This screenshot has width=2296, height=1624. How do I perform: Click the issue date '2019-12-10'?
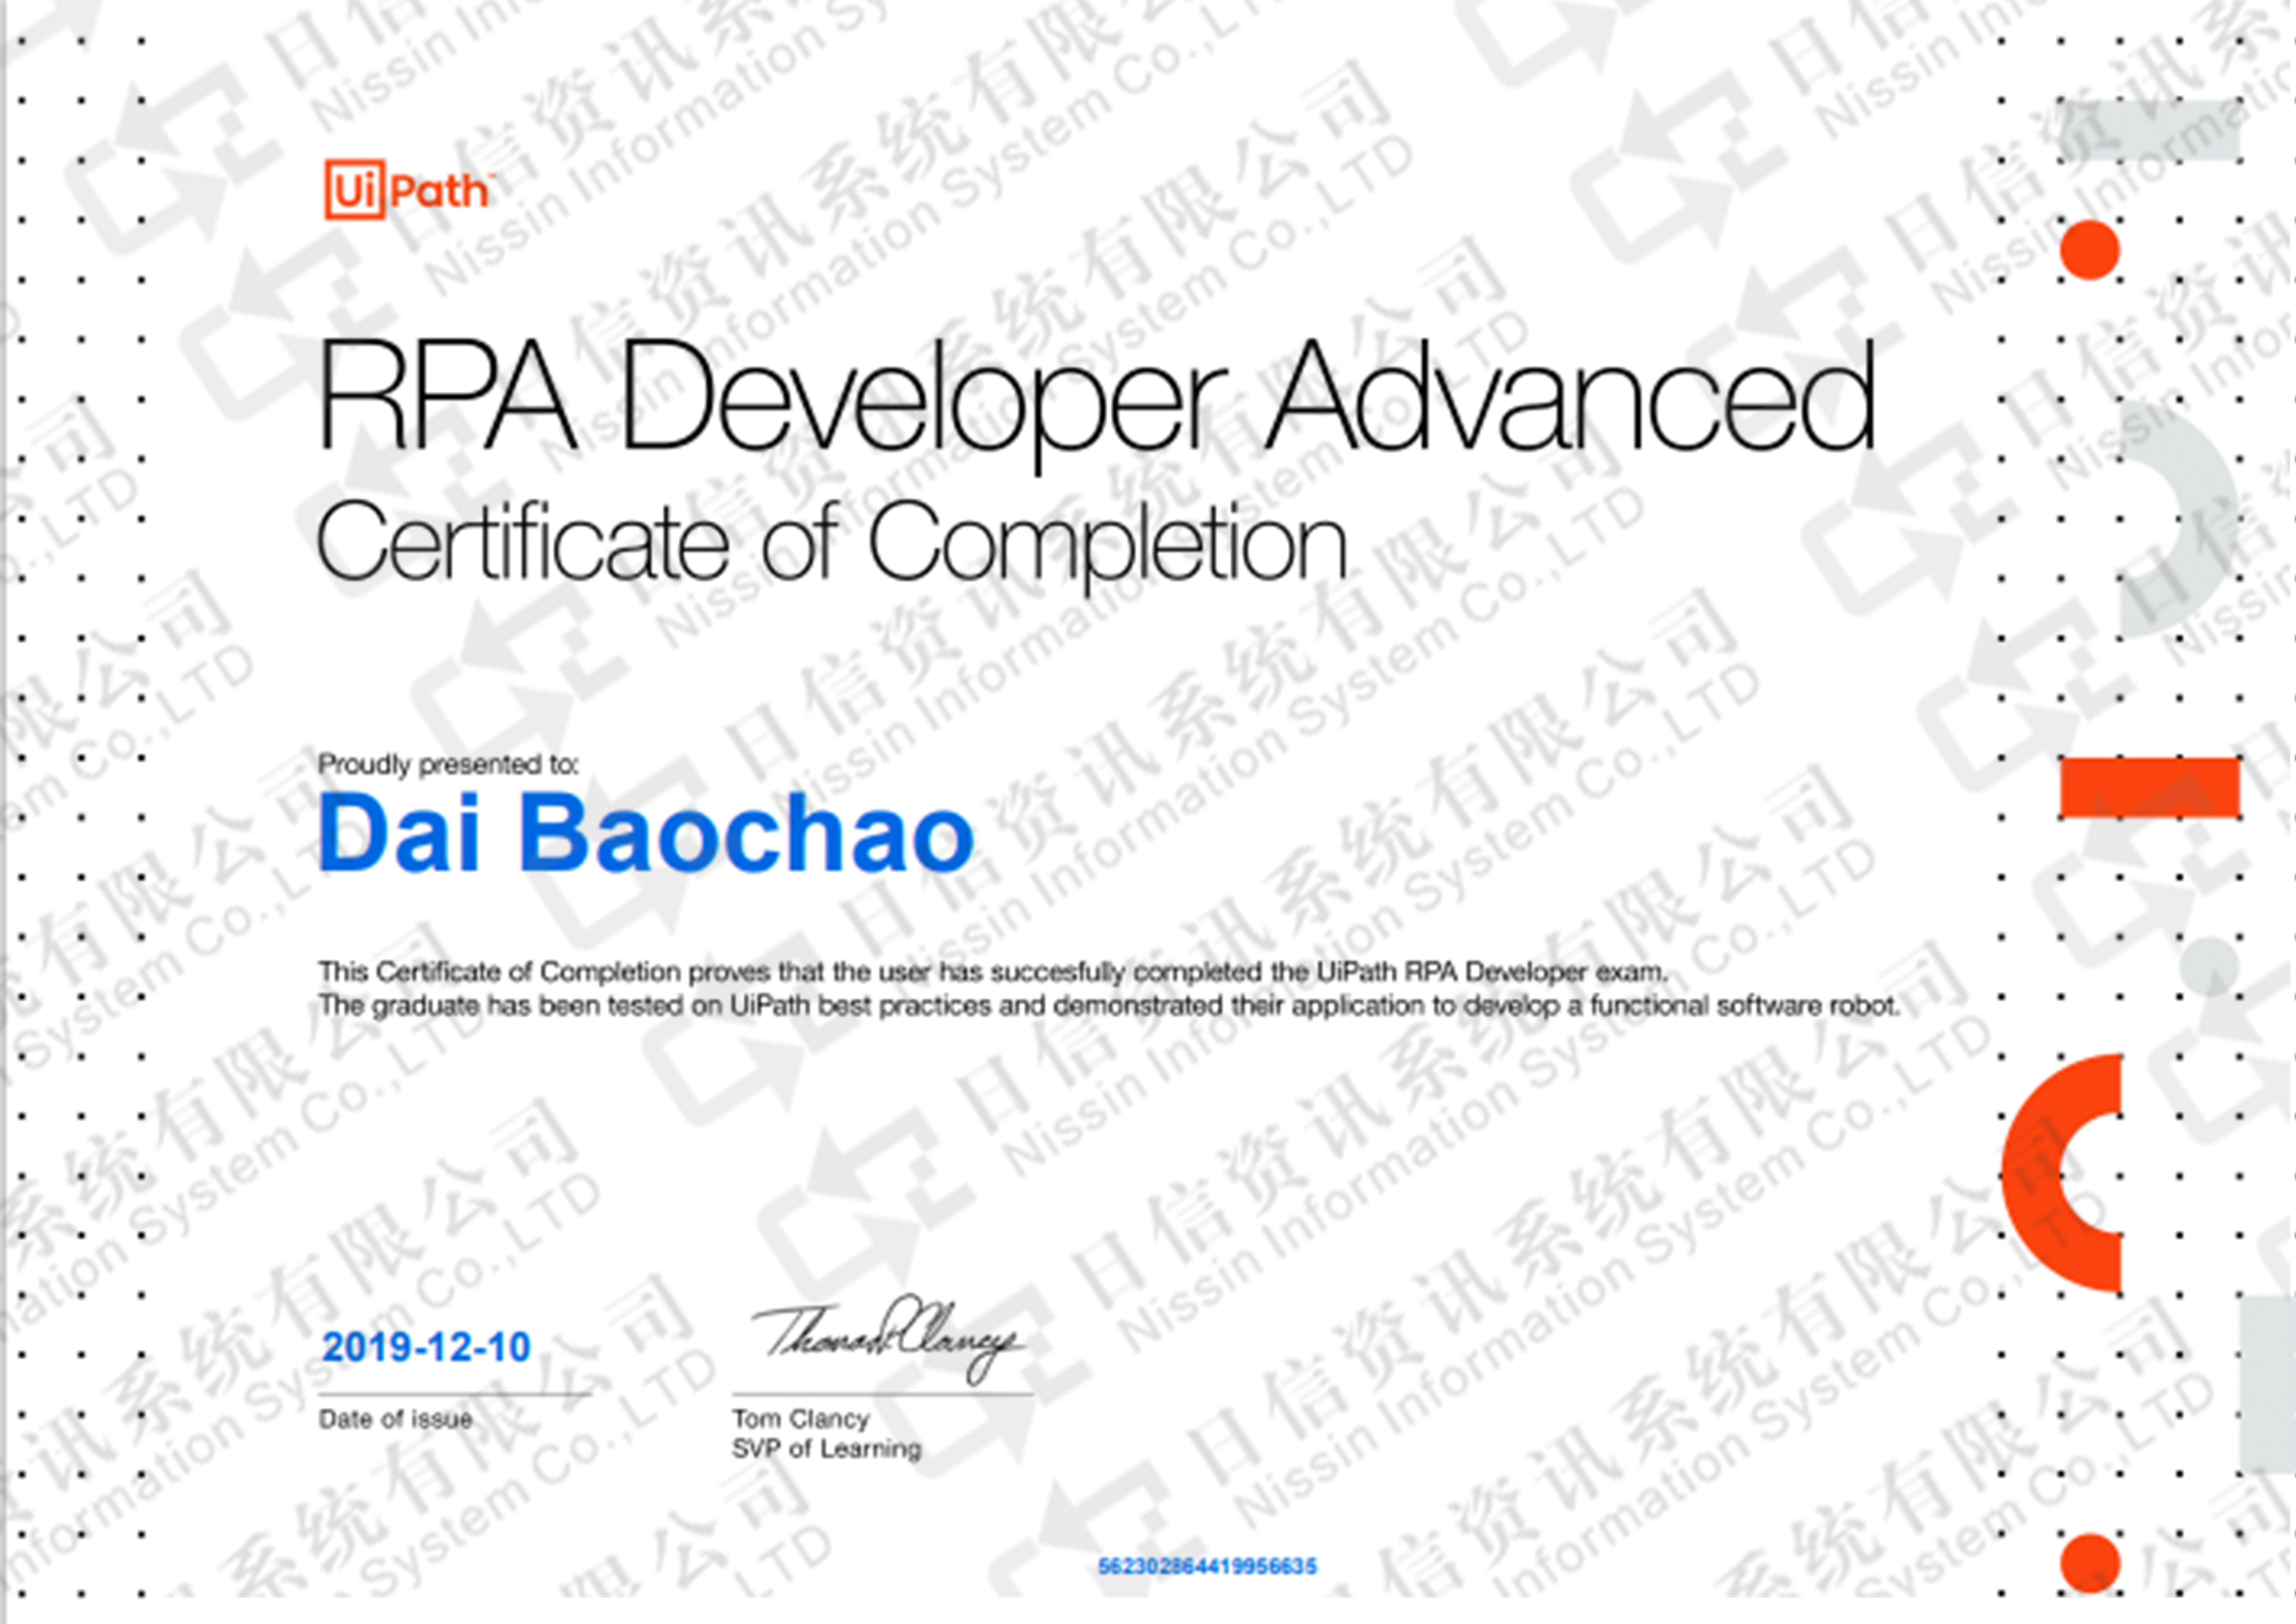point(426,1347)
